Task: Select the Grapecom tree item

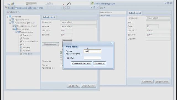Action: [27, 35]
